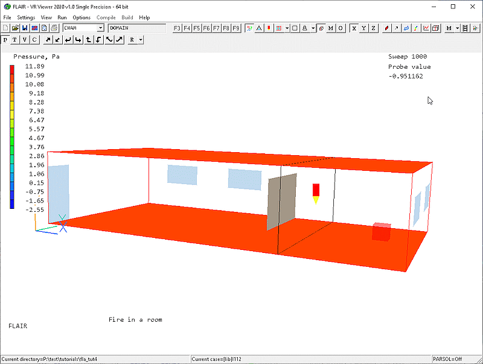Click the pressure color legend bar

pos(12,137)
